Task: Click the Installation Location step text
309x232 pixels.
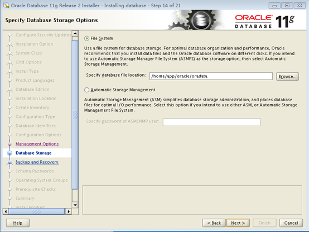Action: (x=36, y=98)
